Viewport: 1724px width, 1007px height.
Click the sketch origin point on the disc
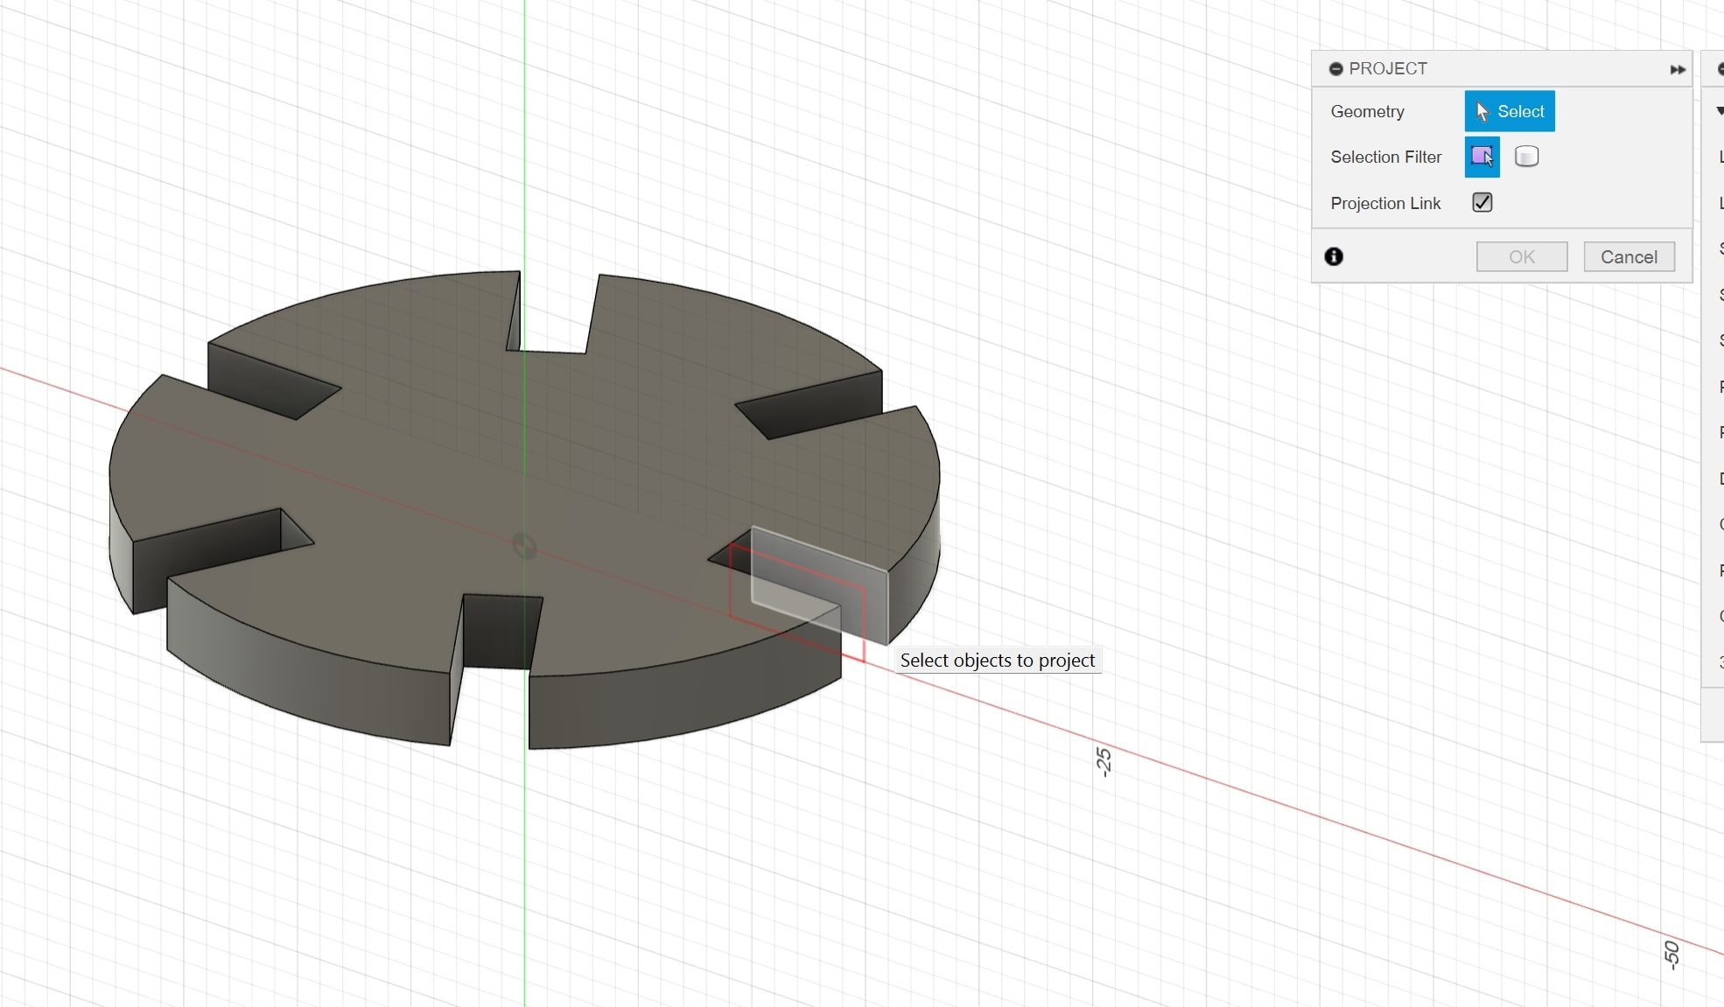point(524,546)
